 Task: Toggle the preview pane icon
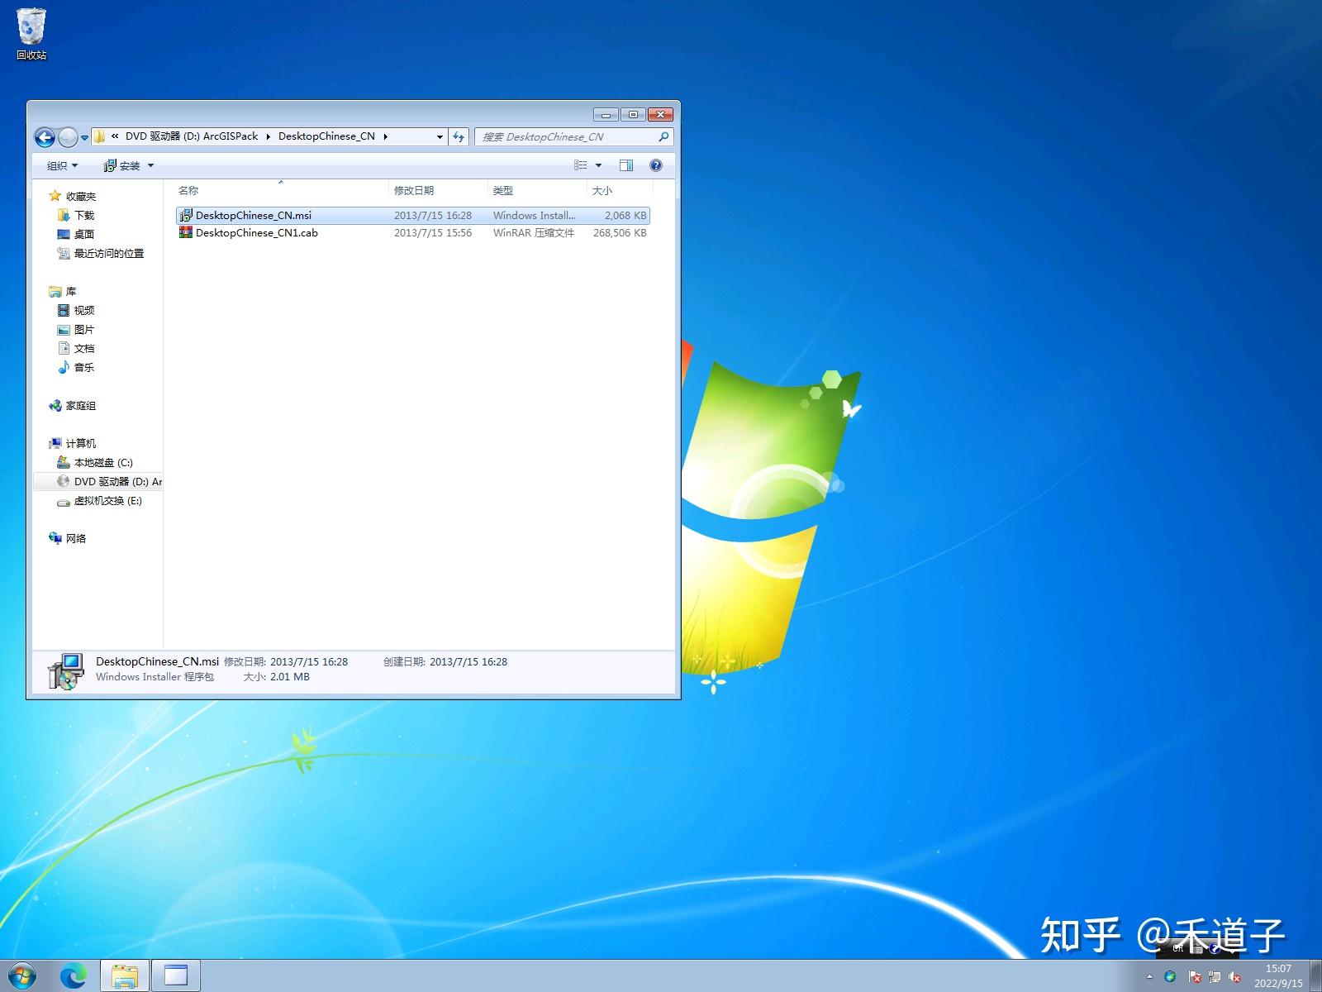tap(626, 165)
